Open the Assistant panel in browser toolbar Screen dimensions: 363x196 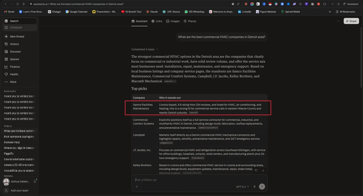tap(351, 4)
